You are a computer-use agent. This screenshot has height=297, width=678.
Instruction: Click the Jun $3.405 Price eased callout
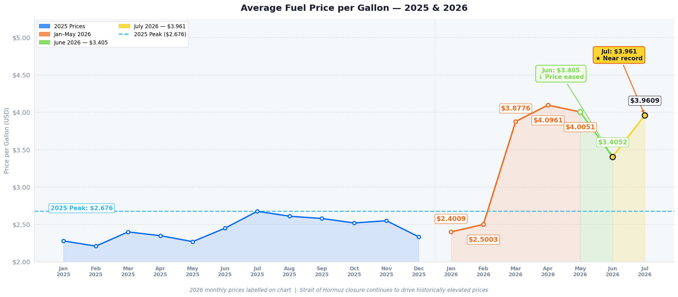pos(561,74)
